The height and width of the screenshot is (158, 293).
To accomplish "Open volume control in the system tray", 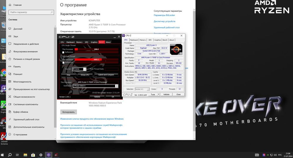I will click(x=275, y=155).
